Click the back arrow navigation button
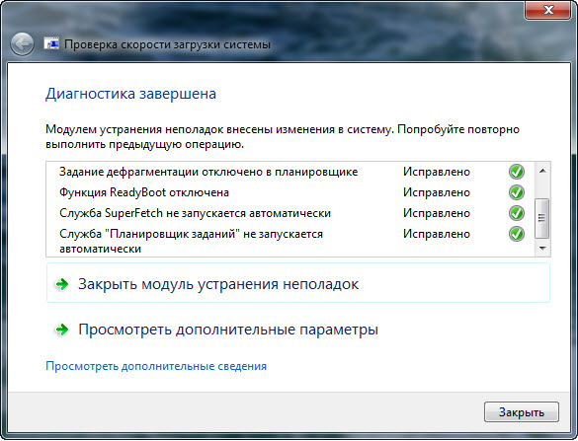This screenshot has width=578, height=441. coord(22,44)
